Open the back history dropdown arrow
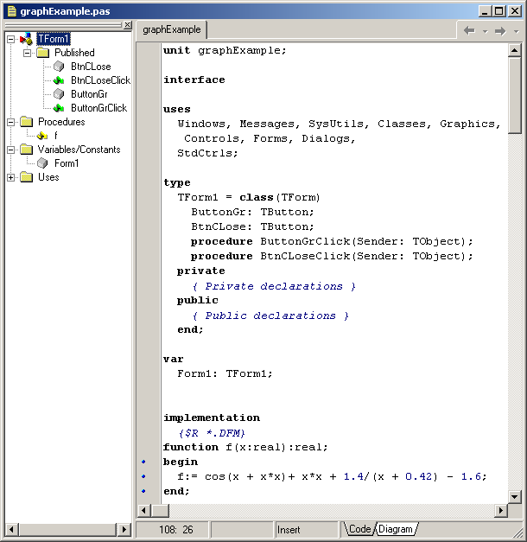This screenshot has width=527, height=542. click(x=485, y=31)
